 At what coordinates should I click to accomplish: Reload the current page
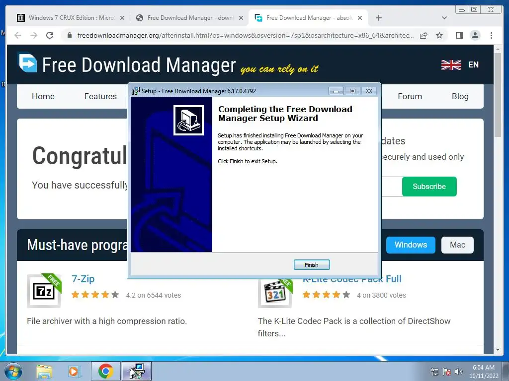pyautogui.click(x=50, y=35)
